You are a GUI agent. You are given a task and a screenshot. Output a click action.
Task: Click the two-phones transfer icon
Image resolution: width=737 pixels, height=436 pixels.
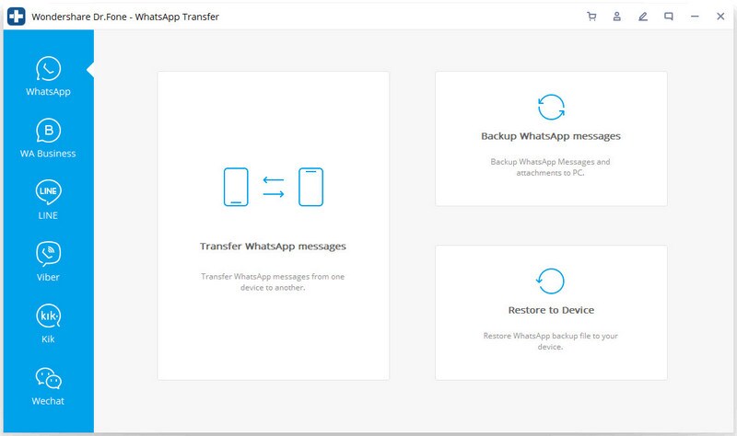(x=273, y=187)
